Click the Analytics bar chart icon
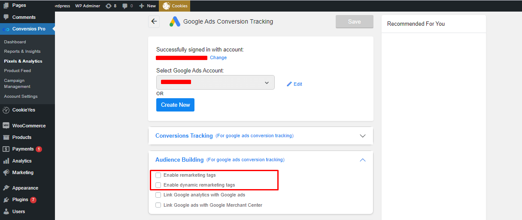This screenshot has height=220, width=522. coord(6,161)
